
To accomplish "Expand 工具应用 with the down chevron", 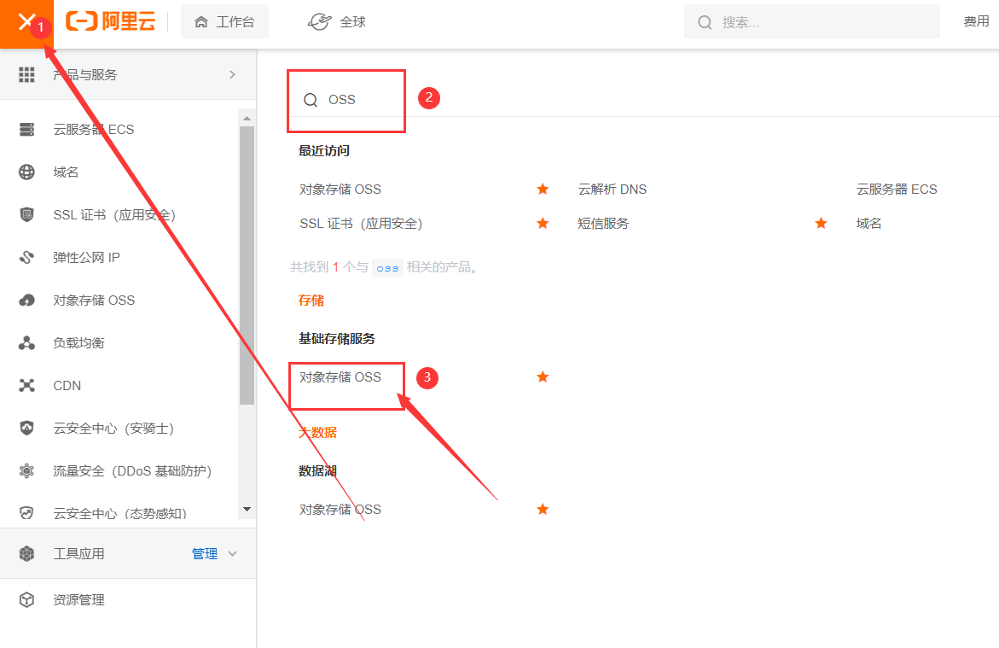I will pyautogui.click(x=233, y=553).
